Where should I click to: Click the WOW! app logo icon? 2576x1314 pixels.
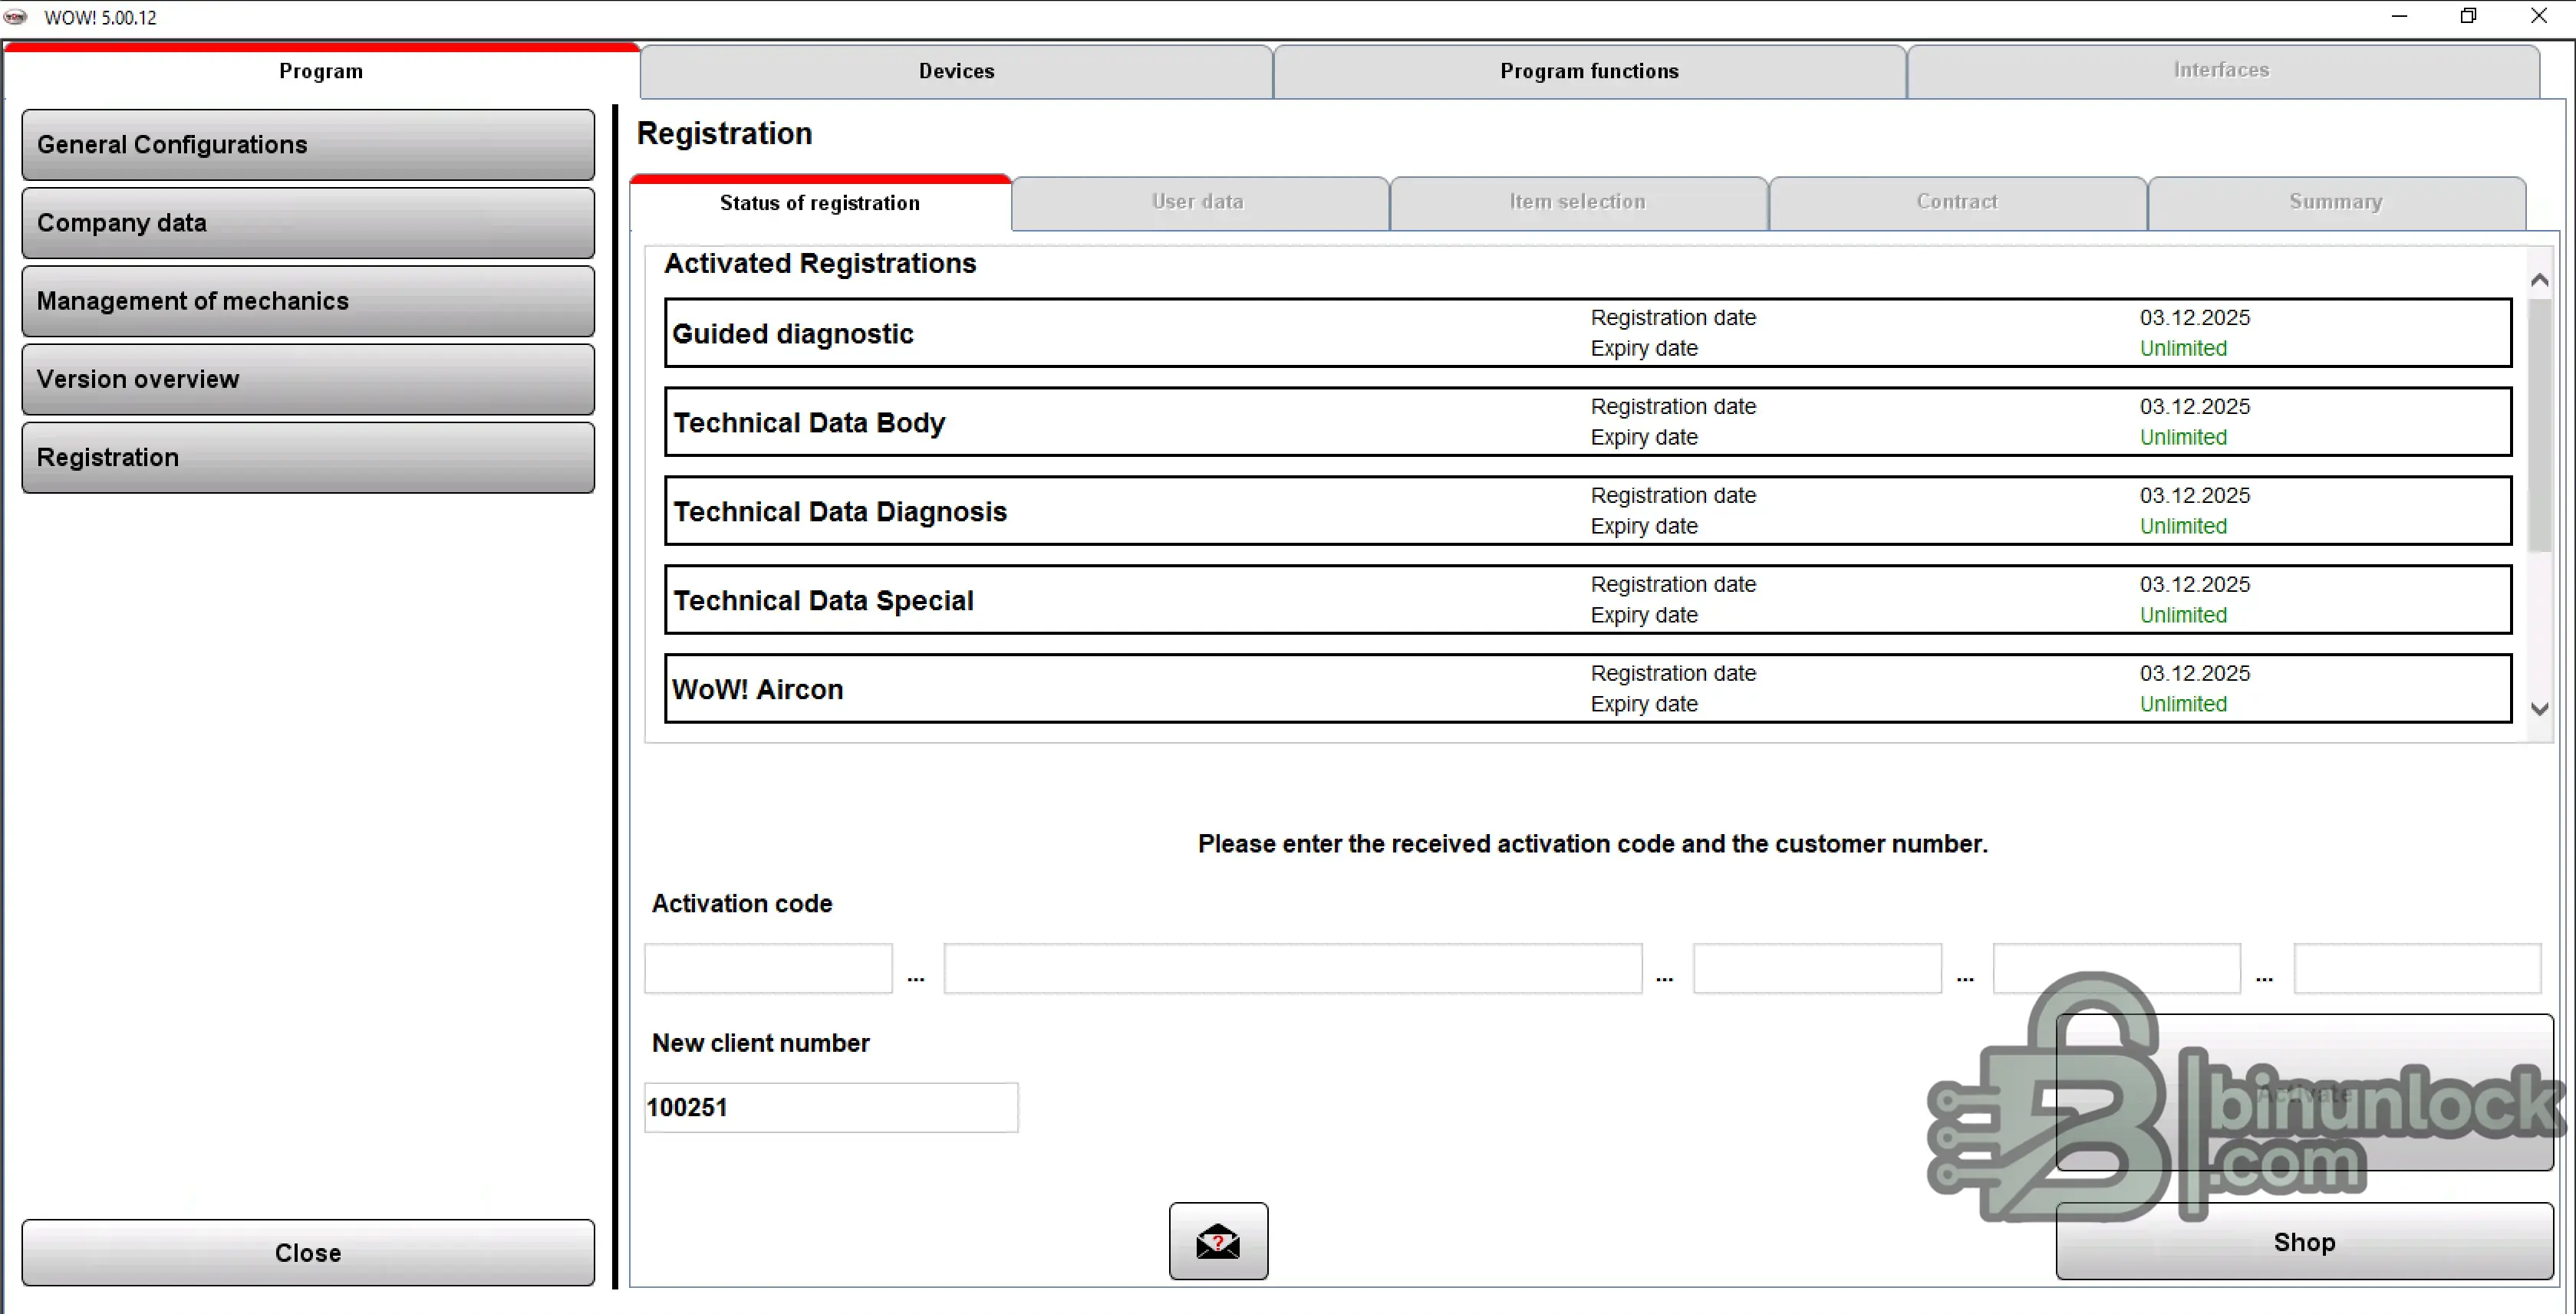pyautogui.click(x=16, y=17)
